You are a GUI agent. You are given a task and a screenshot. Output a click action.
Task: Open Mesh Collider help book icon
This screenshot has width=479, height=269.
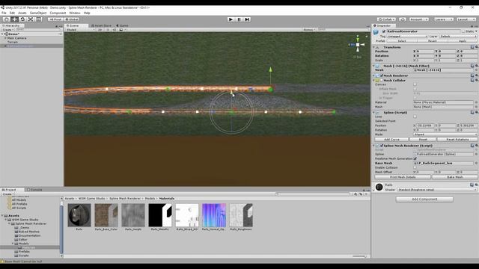coord(472,80)
